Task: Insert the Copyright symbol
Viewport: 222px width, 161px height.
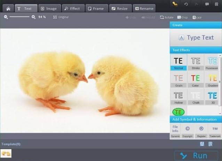Action: pyautogui.click(x=188, y=131)
